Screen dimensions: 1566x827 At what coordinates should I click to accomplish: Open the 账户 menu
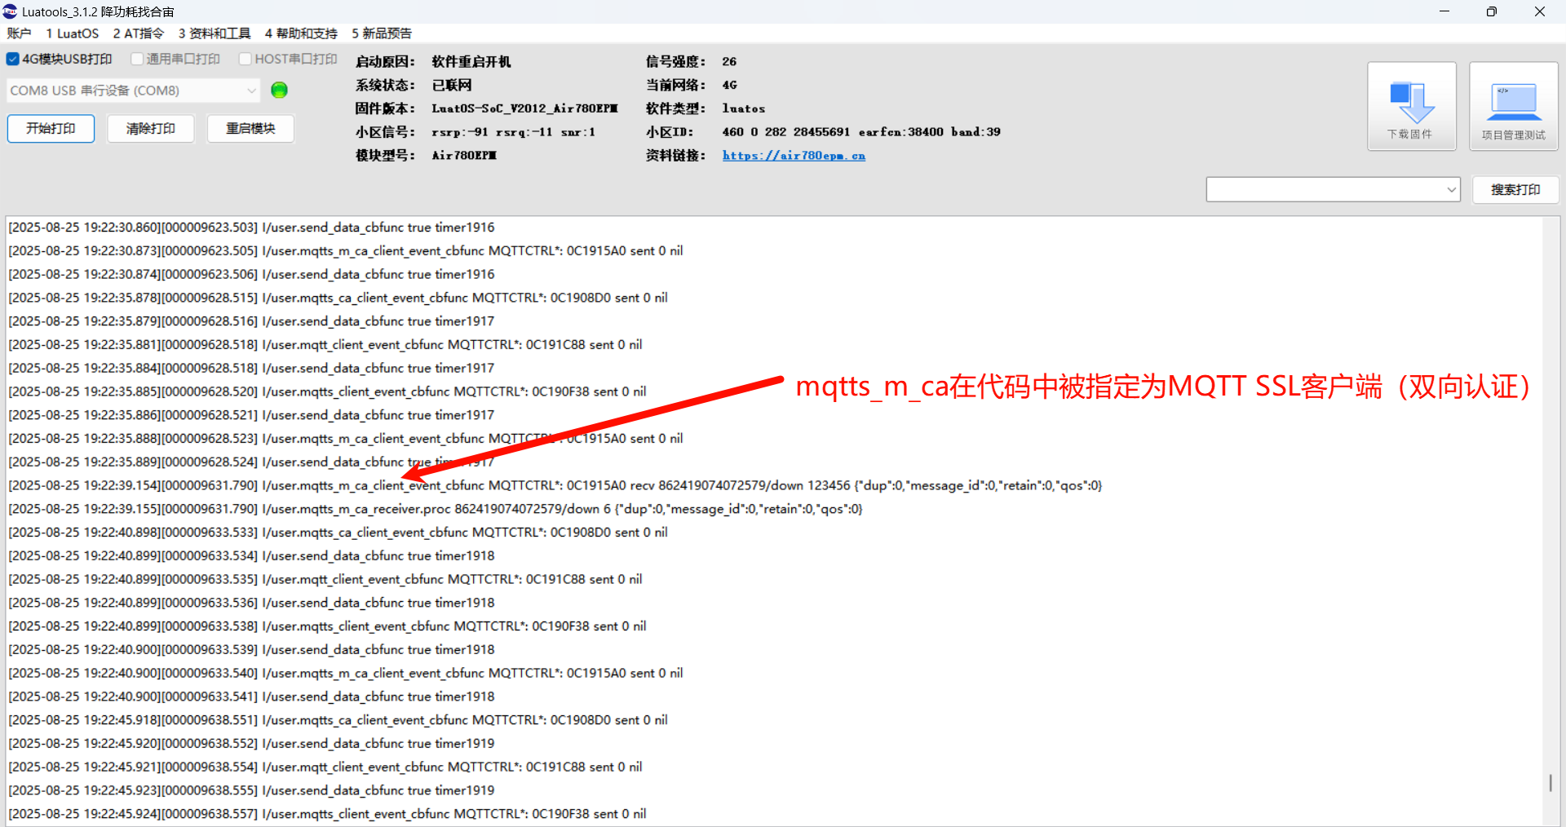coord(19,33)
